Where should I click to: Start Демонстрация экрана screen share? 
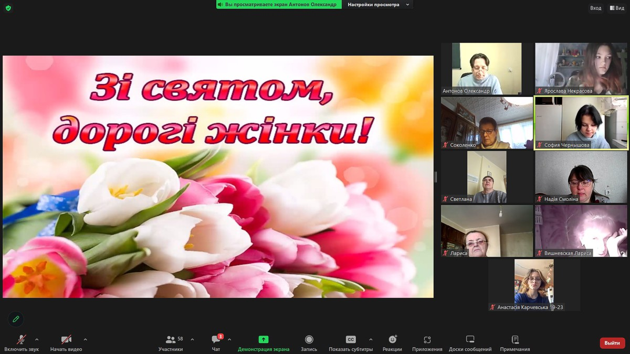click(x=264, y=344)
